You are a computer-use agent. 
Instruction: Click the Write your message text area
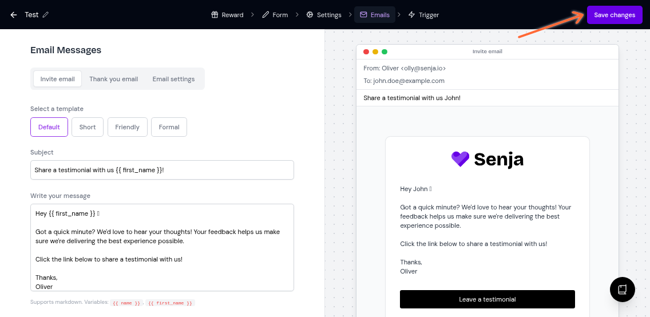162,247
